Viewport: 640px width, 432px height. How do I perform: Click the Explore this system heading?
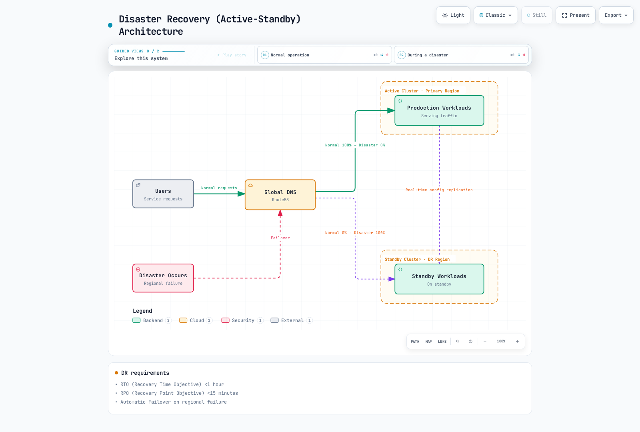[x=141, y=58]
